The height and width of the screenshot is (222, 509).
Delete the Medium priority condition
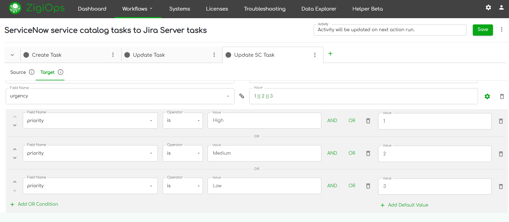click(368, 153)
